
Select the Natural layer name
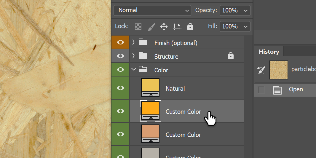(x=175, y=89)
